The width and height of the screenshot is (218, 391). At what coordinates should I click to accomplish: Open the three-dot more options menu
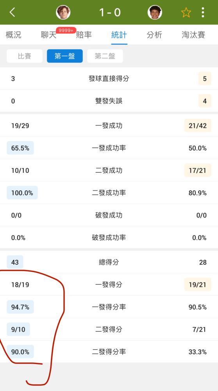203,12
